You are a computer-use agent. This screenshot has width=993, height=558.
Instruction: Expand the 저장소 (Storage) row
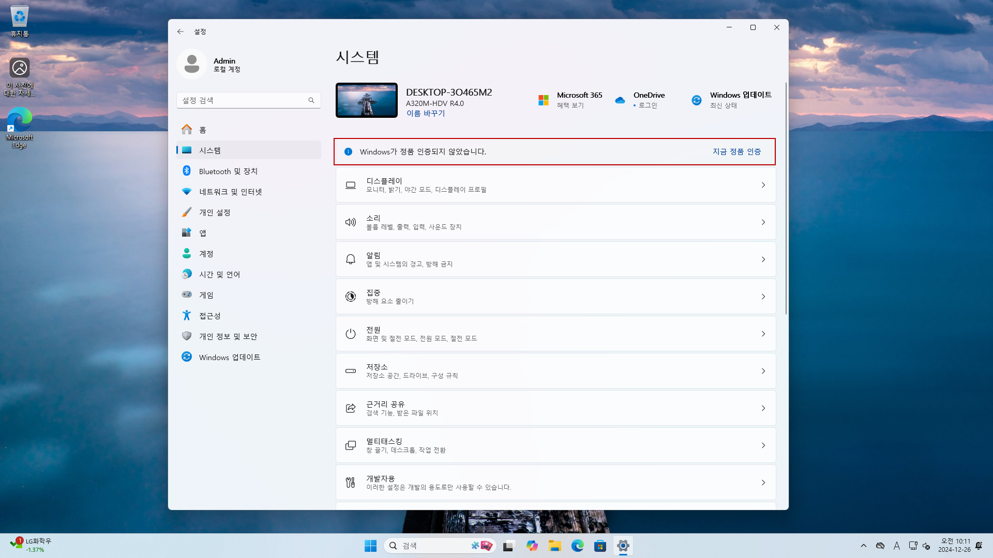click(x=555, y=370)
